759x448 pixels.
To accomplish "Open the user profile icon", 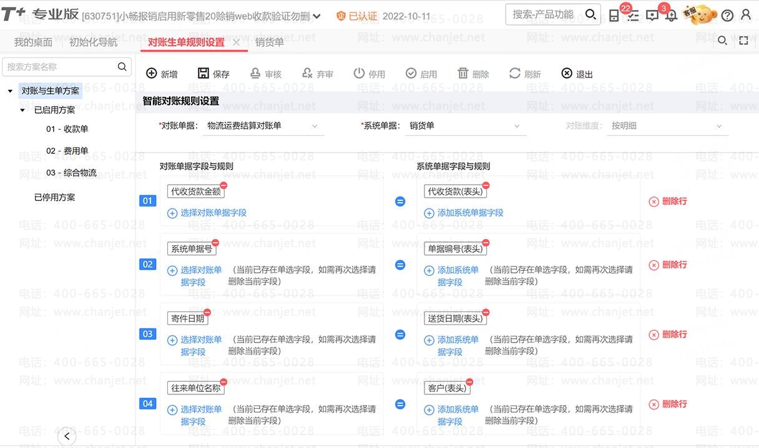I will pos(746,16).
